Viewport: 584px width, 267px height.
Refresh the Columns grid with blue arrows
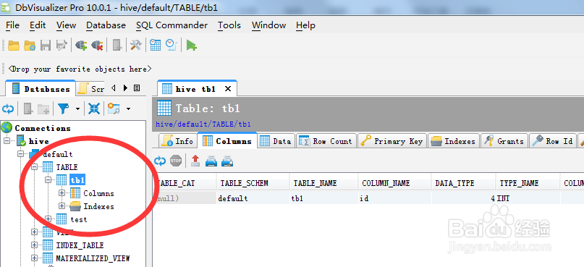(160, 161)
